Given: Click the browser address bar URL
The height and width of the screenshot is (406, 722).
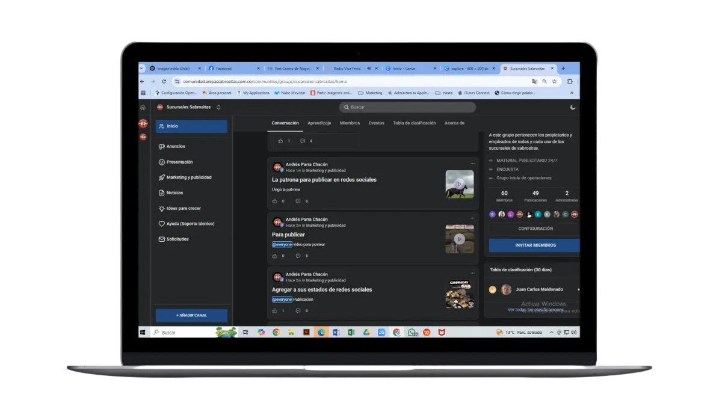Looking at the screenshot, I should click(x=265, y=81).
